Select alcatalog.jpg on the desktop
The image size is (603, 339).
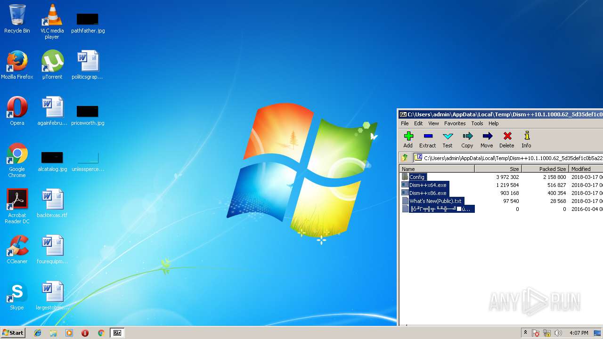click(52, 161)
